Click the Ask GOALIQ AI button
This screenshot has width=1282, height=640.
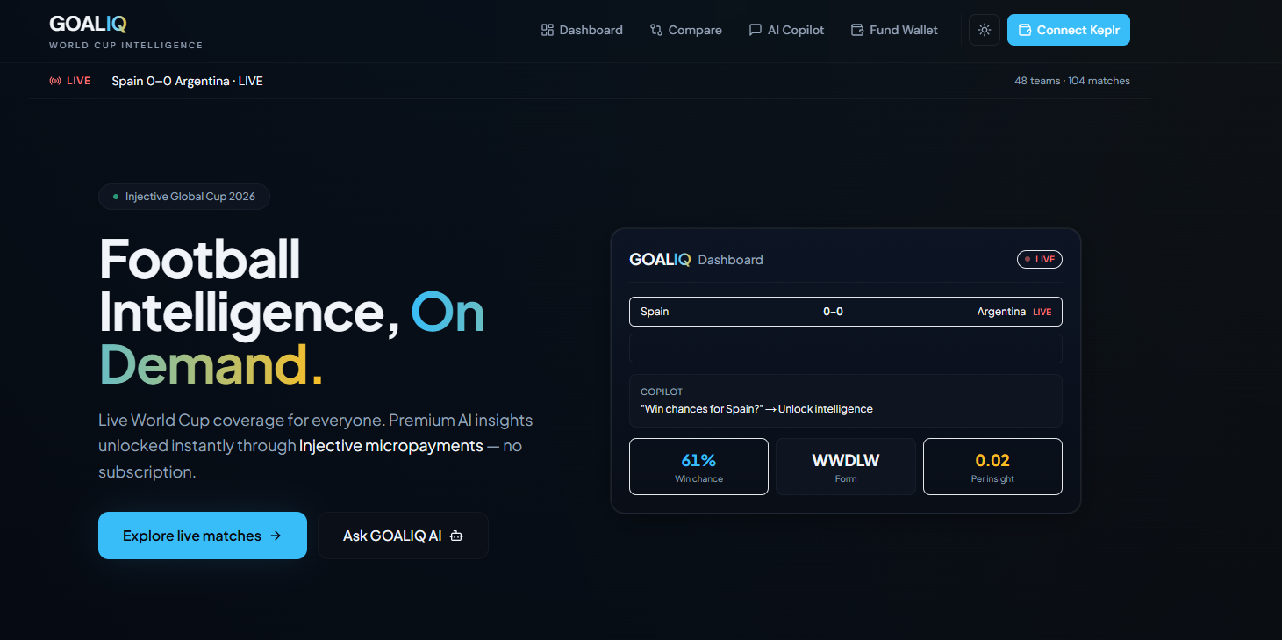coord(403,536)
